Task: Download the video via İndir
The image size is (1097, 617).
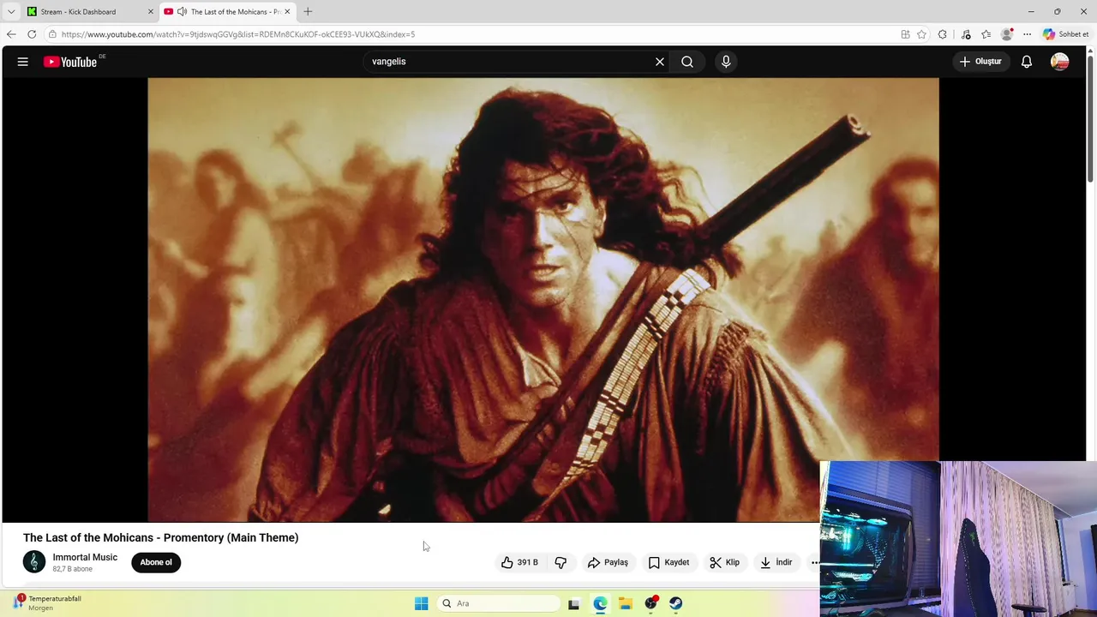Action: pos(776,562)
